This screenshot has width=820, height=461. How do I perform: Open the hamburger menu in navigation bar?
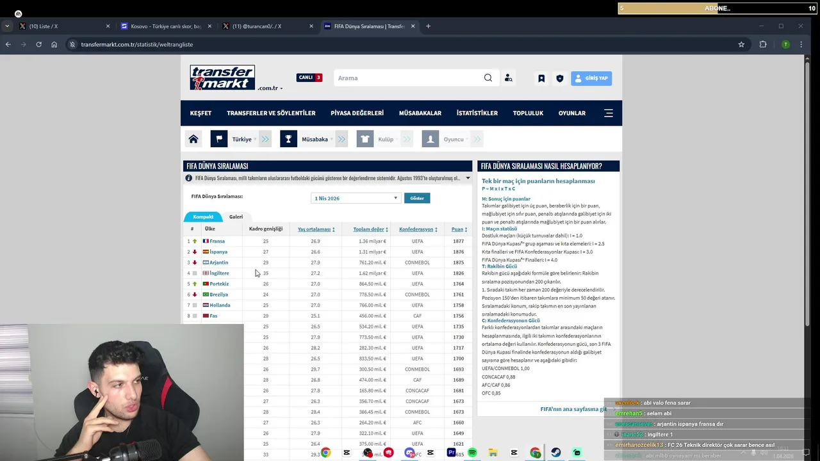click(x=609, y=113)
